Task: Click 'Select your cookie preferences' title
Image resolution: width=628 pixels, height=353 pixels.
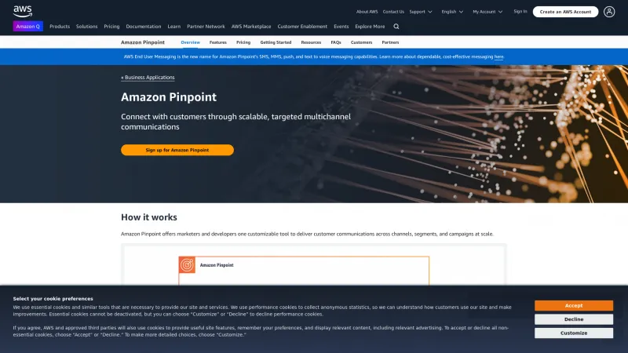Action: [x=53, y=299]
